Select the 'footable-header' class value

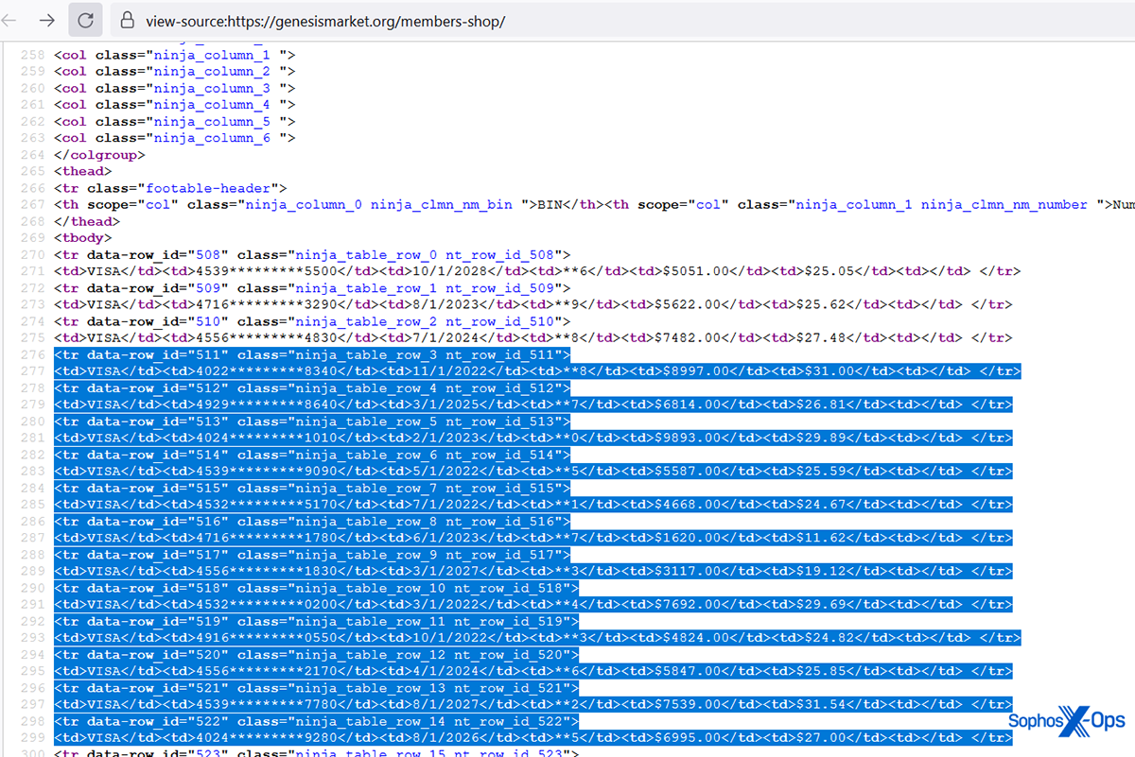point(209,188)
